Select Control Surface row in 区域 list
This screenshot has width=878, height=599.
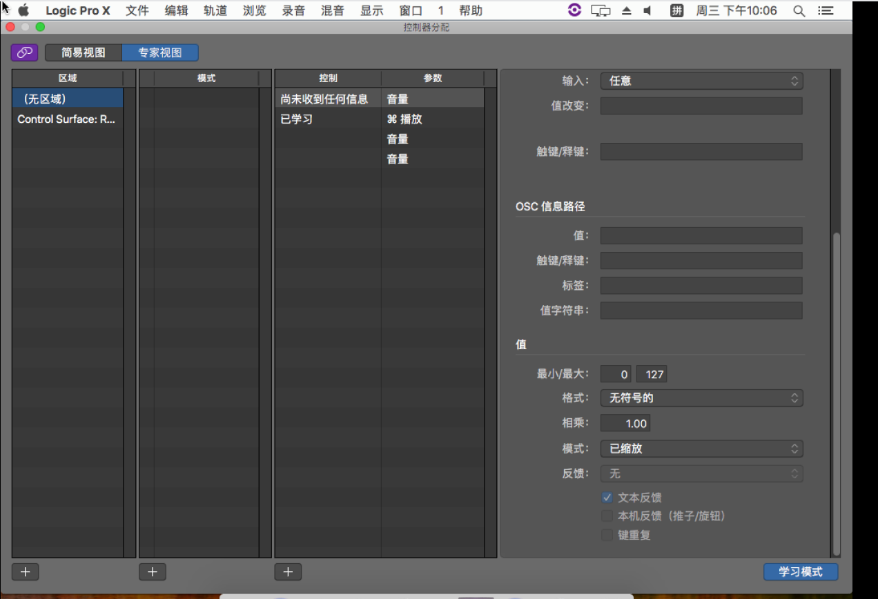point(67,119)
